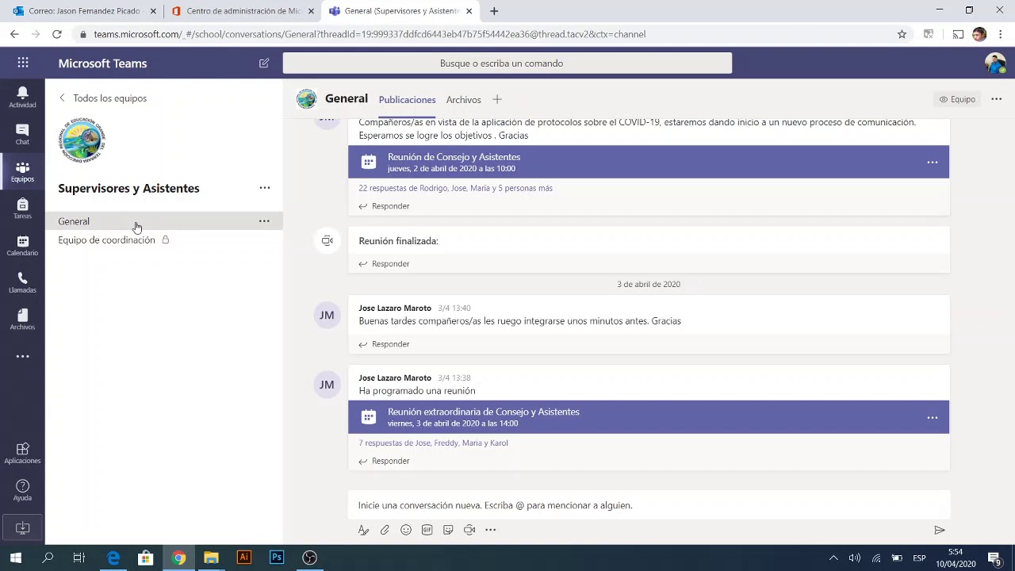Open the taskbar volume control
This screenshot has height=571, width=1015.
[x=855, y=558]
